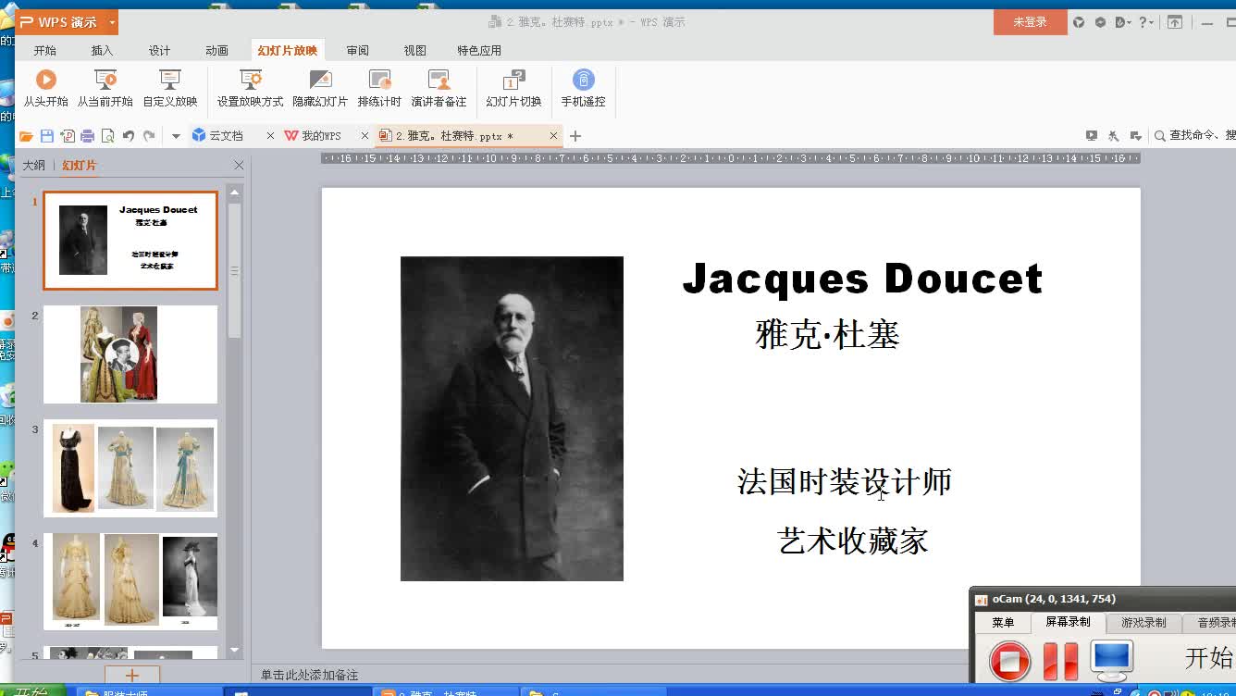Undo the last action

point(129,136)
